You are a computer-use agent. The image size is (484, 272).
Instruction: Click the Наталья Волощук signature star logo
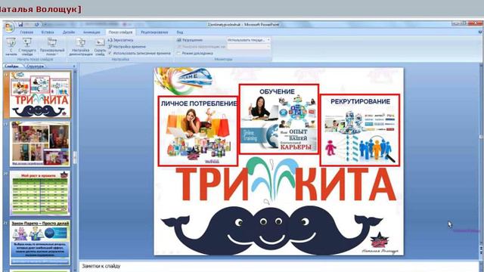[x=379, y=240]
